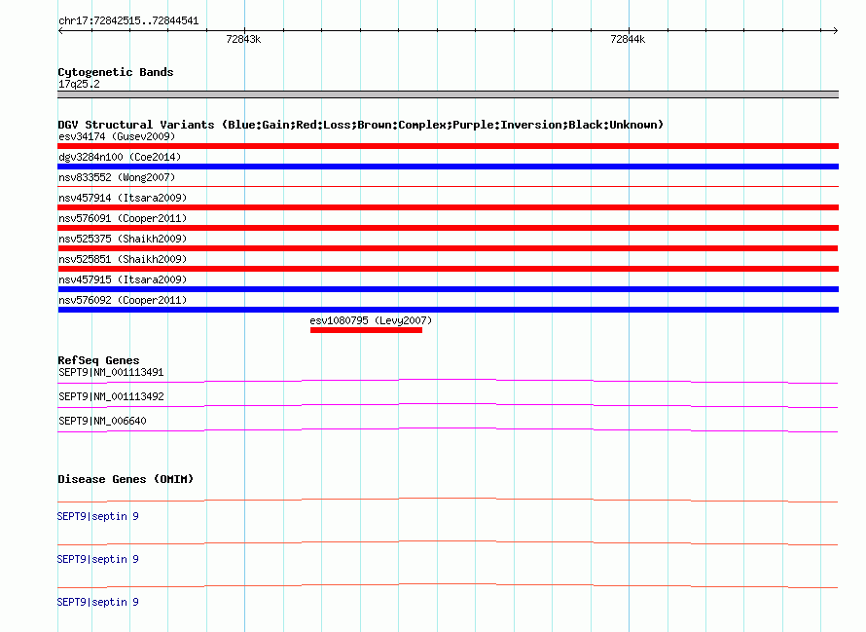Viewport: 866px width, 632px height.
Task: Click the esv34174 (Gusev2009) red loss bar
Action: point(448,146)
